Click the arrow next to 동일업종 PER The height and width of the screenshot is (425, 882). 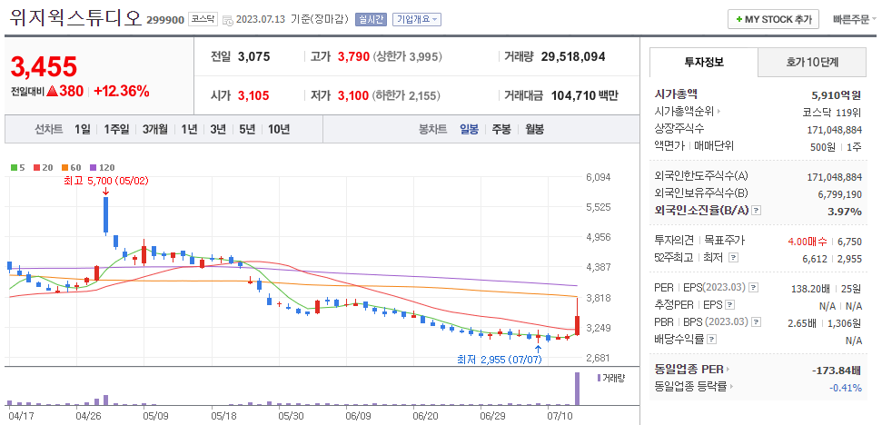pyautogui.click(x=728, y=370)
